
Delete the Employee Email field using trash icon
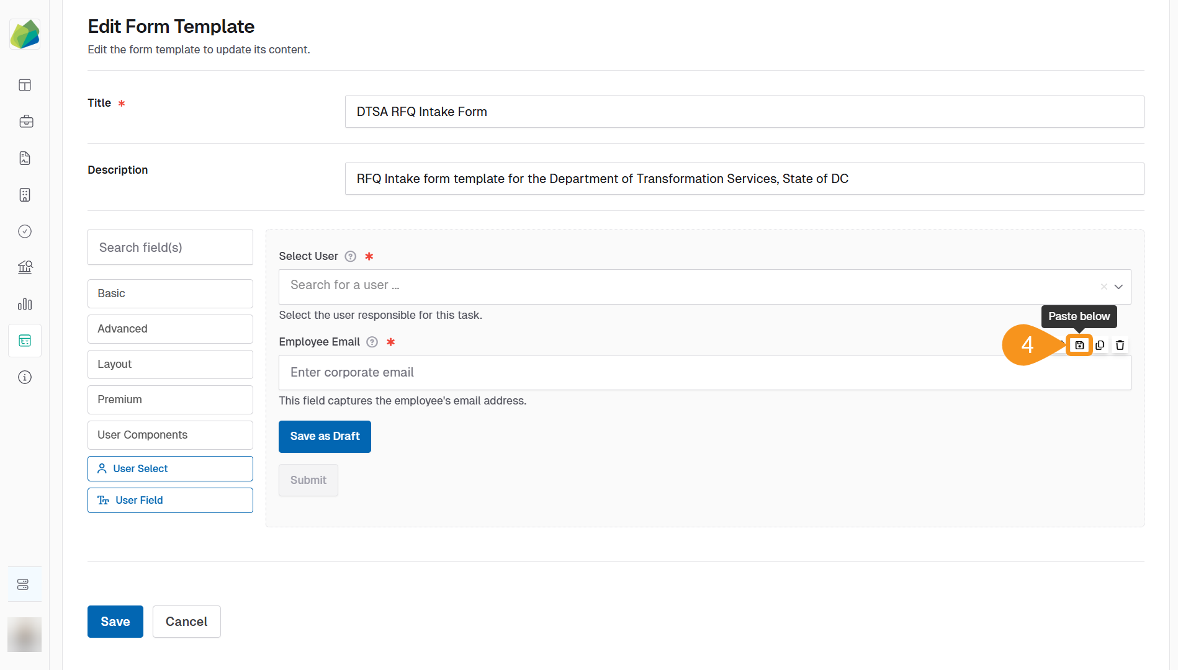(x=1120, y=345)
